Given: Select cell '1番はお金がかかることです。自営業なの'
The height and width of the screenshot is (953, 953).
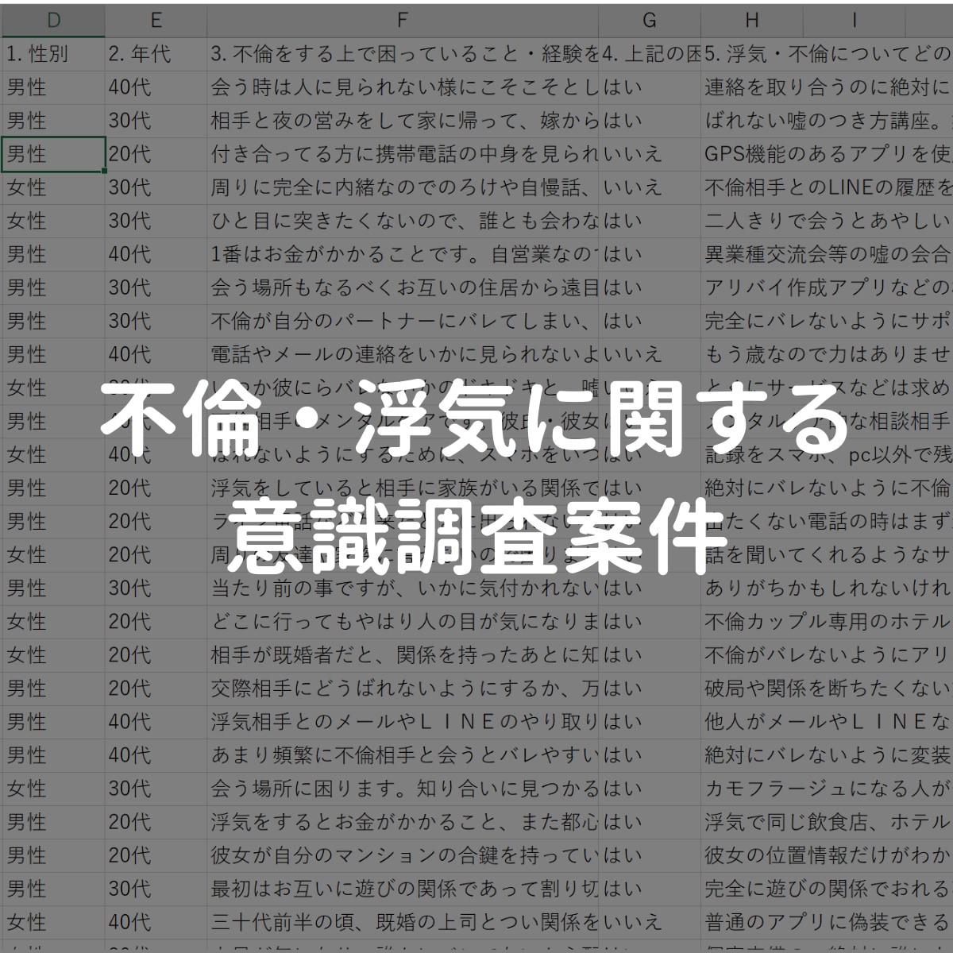Looking at the screenshot, I should [x=403, y=254].
